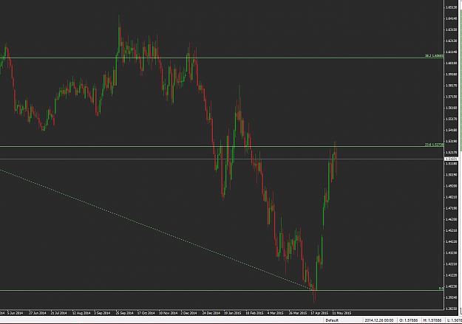Click the 2014.12.26 00:00 status bar entry
This screenshot has width=462, height=324.
pyautogui.click(x=379, y=320)
